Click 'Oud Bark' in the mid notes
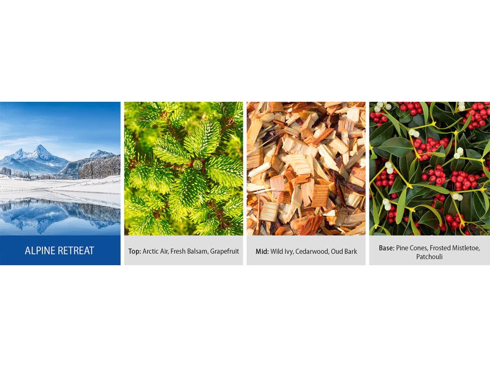This screenshot has height=367, width=490. click(x=344, y=251)
